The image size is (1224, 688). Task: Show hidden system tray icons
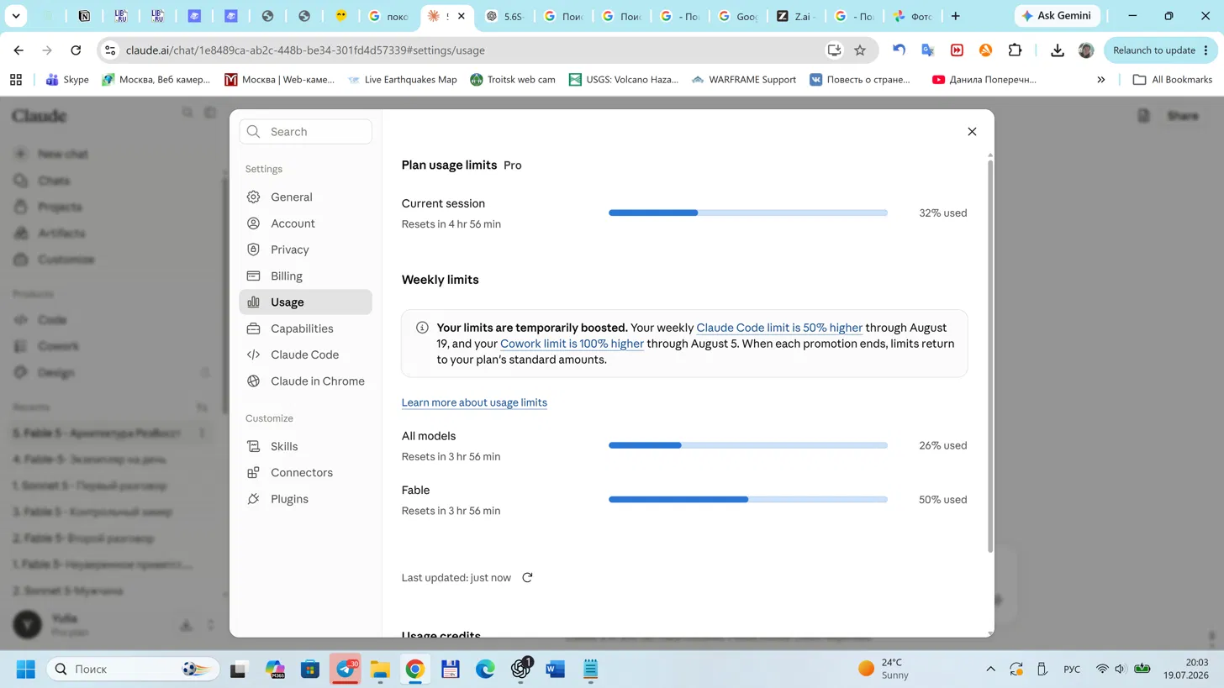tap(991, 670)
